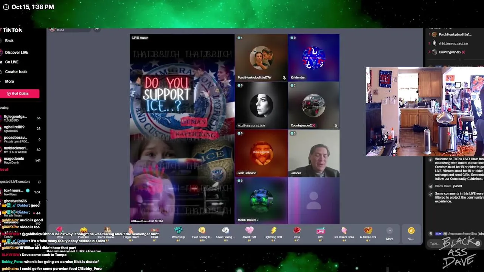Click the TikTok logo
Viewport: 484px width, 272px height.
pos(12,30)
